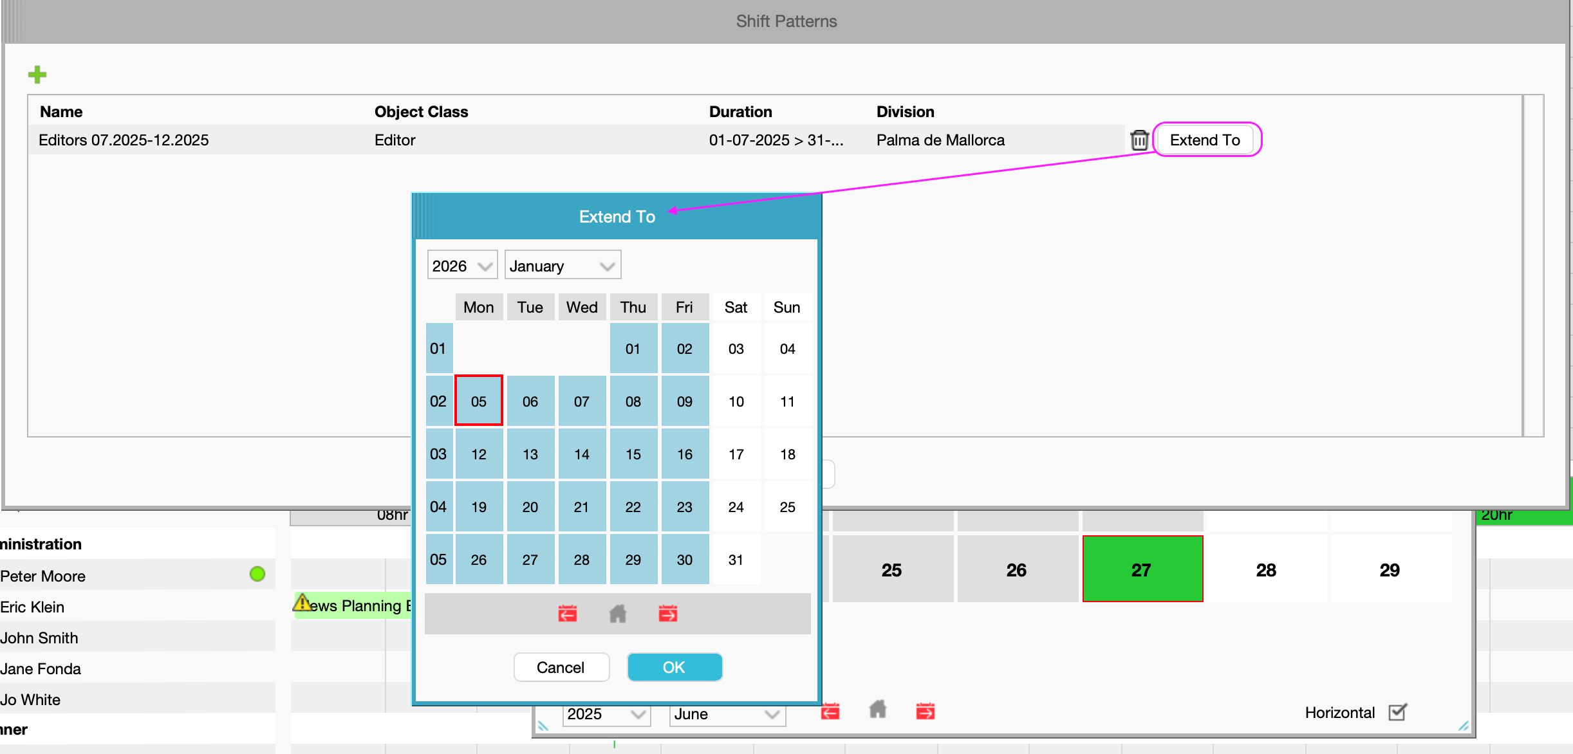Go to previous month in Extend To calendar

567,613
